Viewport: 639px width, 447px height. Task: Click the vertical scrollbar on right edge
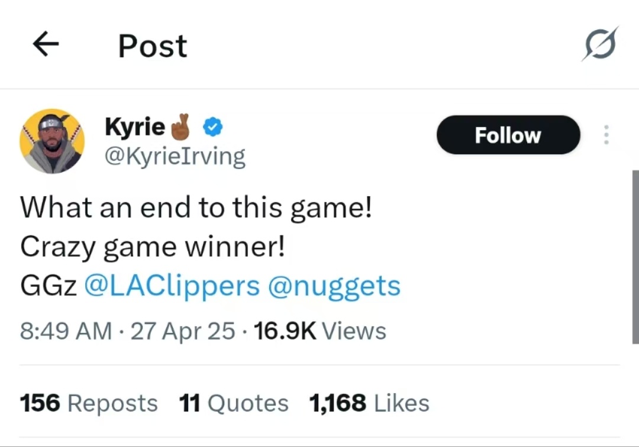click(x=635, y=257)
